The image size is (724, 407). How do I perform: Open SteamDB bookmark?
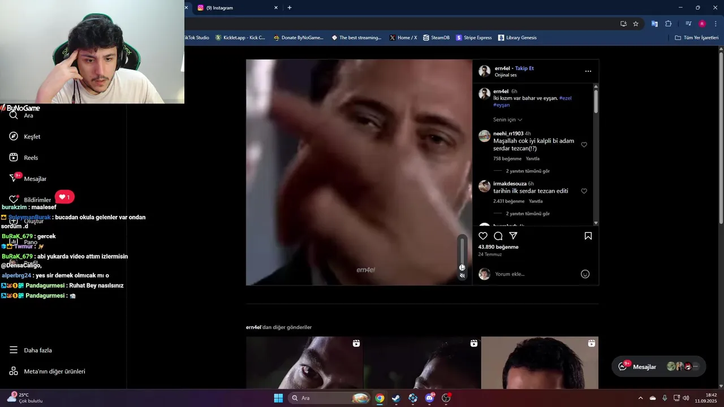pos(436,38)
